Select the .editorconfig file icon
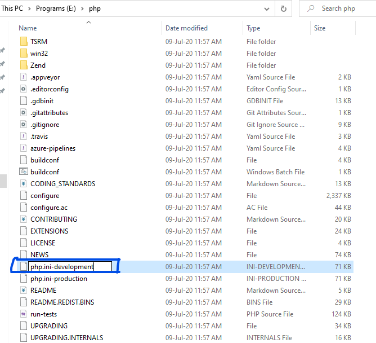The height and width of the screenshot is (343, 376). 24,89
